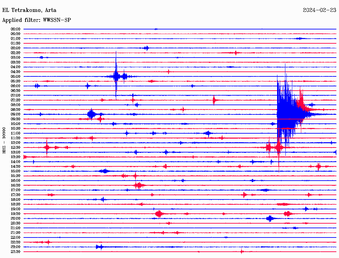Image resolution: width=339 pixels, height=258 pixels.
Task: Select the 15:30 time label
Action: click(16, 176)
